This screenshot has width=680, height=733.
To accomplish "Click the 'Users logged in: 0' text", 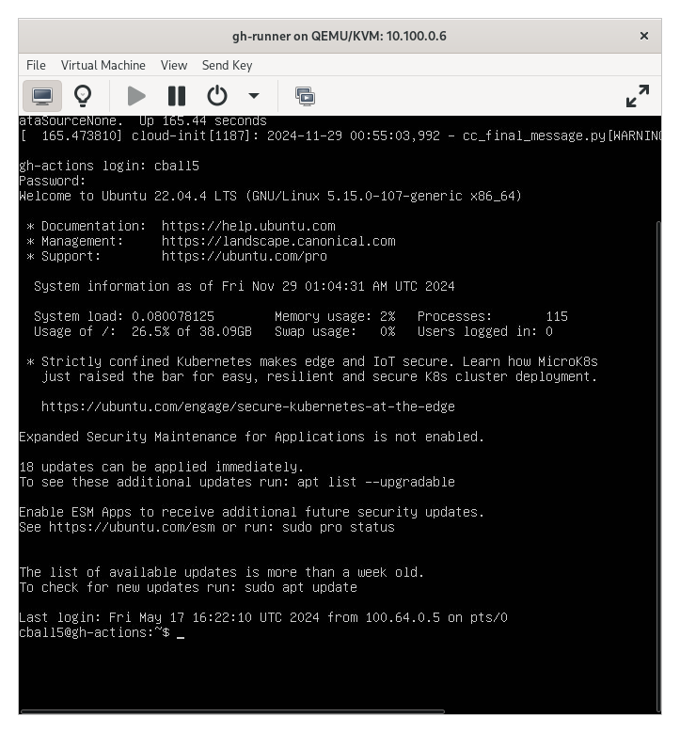I will point(485,331).
